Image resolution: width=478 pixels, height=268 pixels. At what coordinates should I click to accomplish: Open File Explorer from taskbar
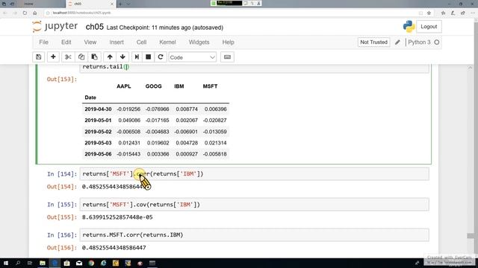(x=43, y=263)
